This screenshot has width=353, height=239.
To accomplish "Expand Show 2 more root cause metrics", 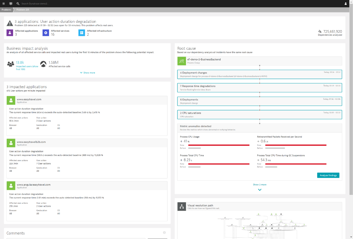I will tap(260, 185).
